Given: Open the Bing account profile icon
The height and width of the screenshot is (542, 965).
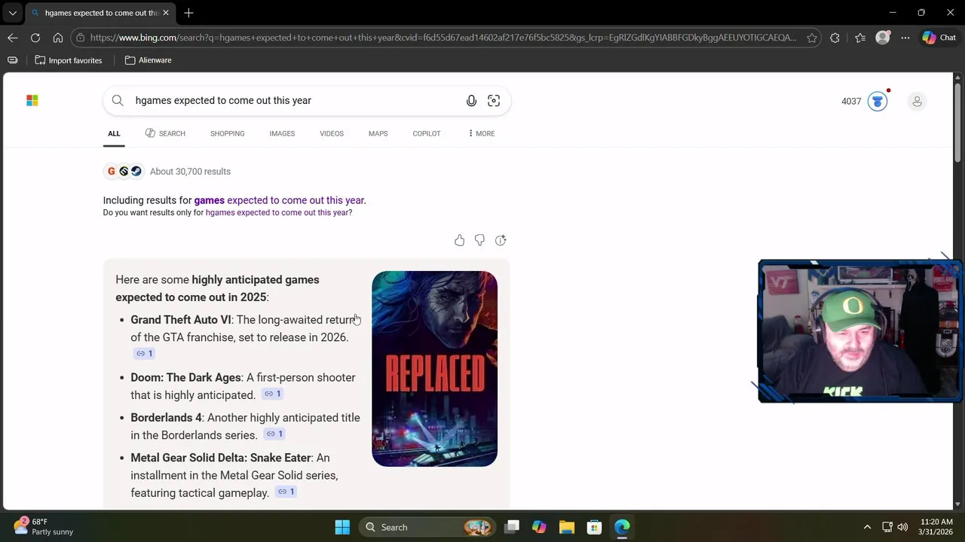Looking at the screenshot, I should click(917, 101).
